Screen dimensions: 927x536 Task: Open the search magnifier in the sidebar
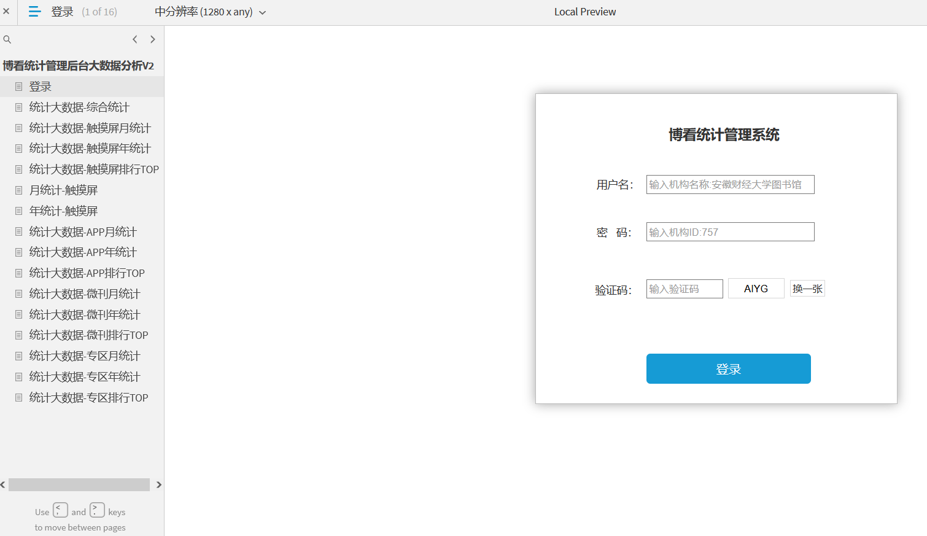(x=7, y=39)
